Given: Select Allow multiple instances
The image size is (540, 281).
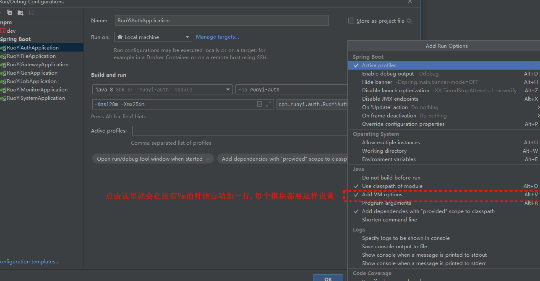Looking at the screenshot, I should (x=444, y=143).
